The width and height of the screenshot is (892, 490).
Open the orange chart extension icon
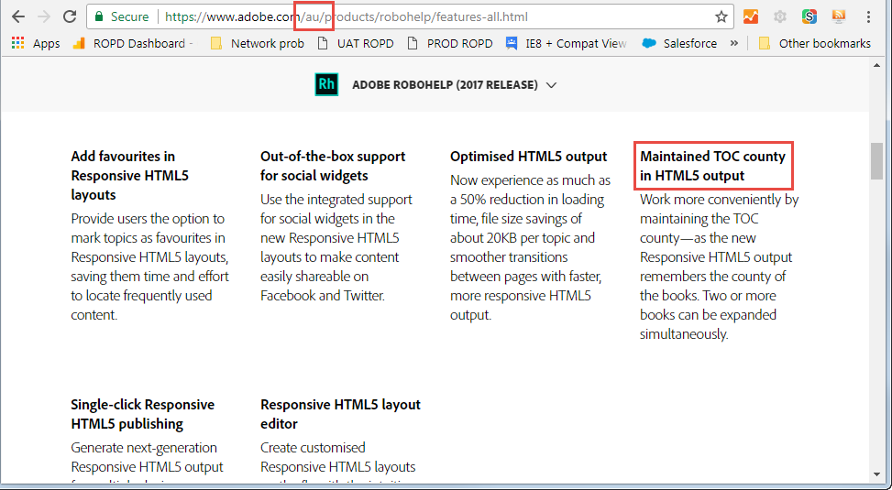tap(750, 16)
